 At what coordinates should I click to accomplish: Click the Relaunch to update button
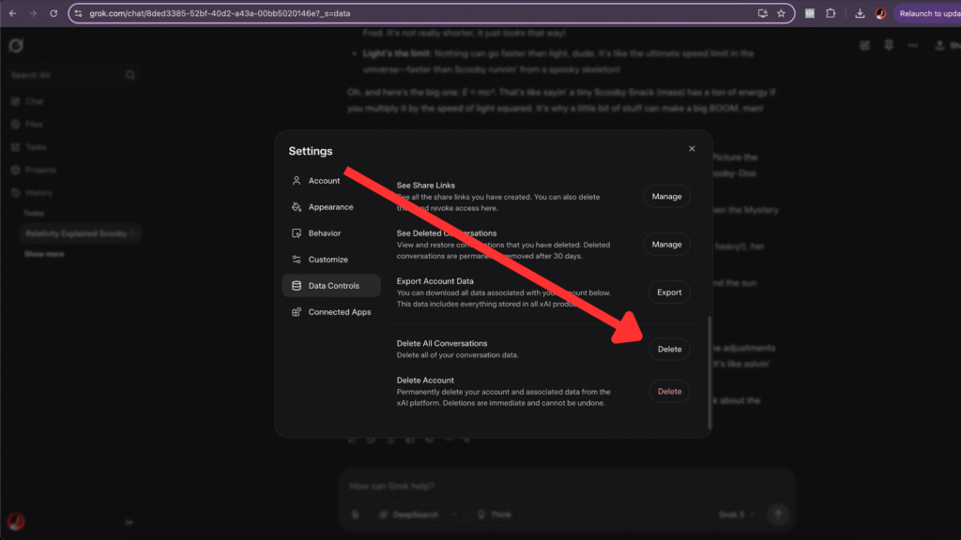928,13
